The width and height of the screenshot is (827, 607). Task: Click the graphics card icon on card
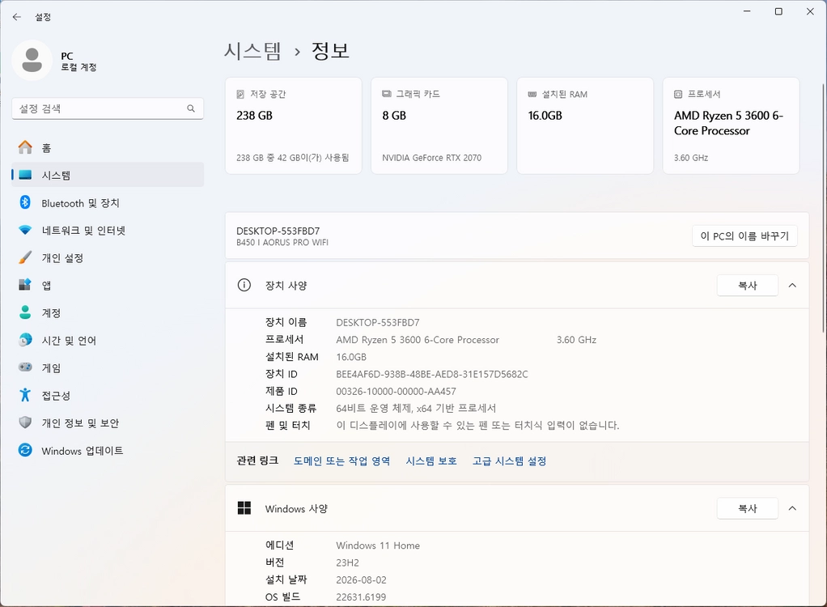[x=387, y=94]
